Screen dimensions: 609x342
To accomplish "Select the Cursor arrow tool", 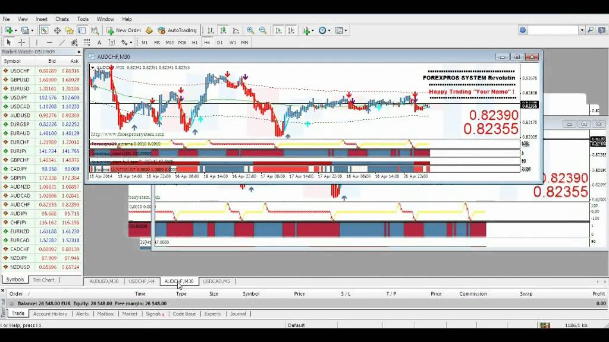I will pyautogui.click(x=9, y=42).
